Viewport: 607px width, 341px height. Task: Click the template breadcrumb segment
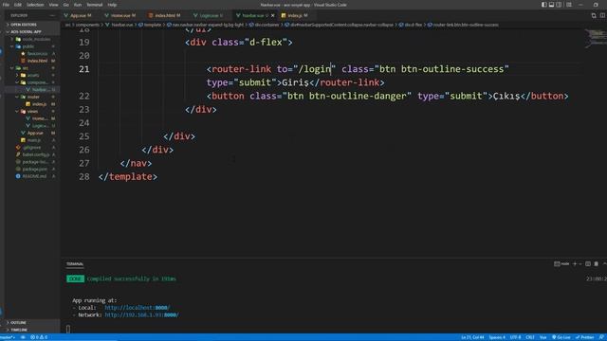pyautogui.click(x=150, y=25)
